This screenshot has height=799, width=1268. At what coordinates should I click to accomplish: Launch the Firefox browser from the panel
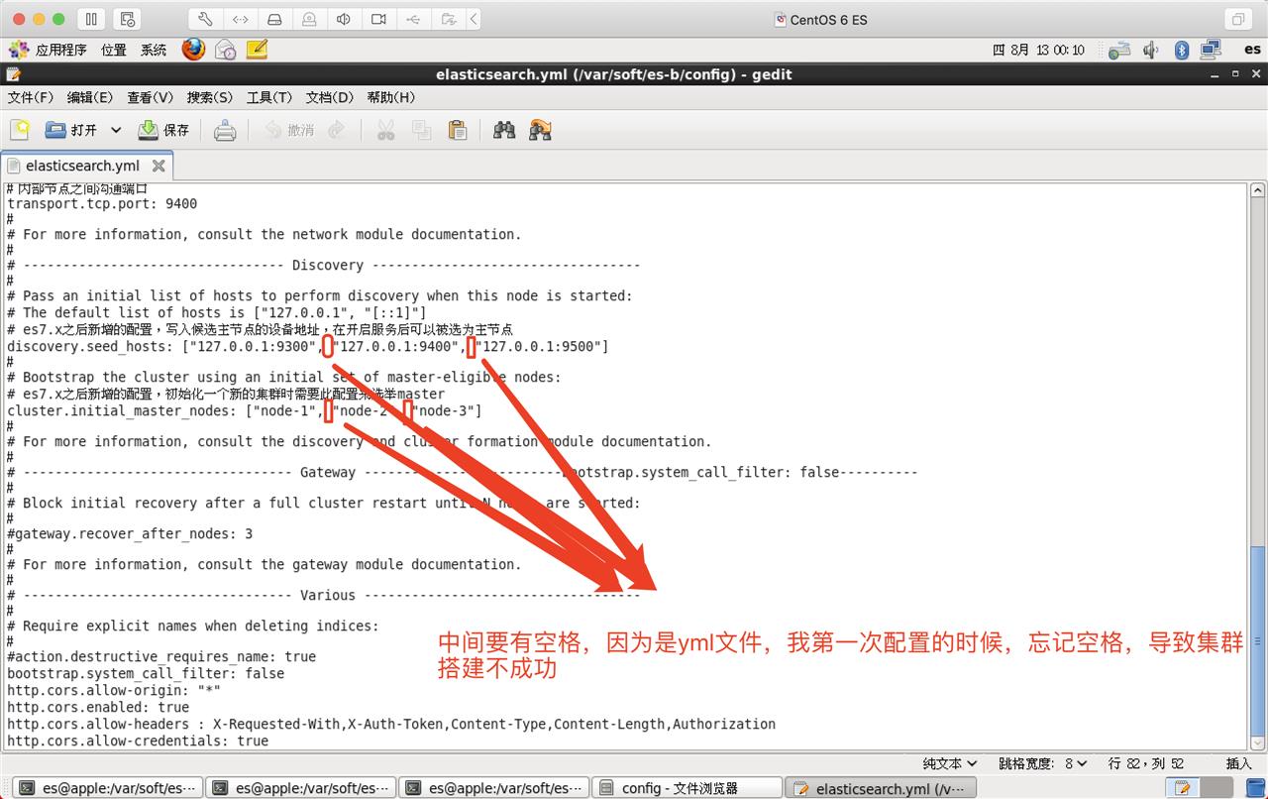193,50
